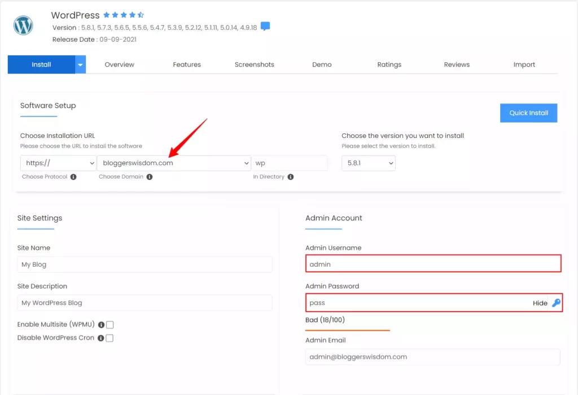Click the Site Description field
The image size is (578, 395).
144,303
